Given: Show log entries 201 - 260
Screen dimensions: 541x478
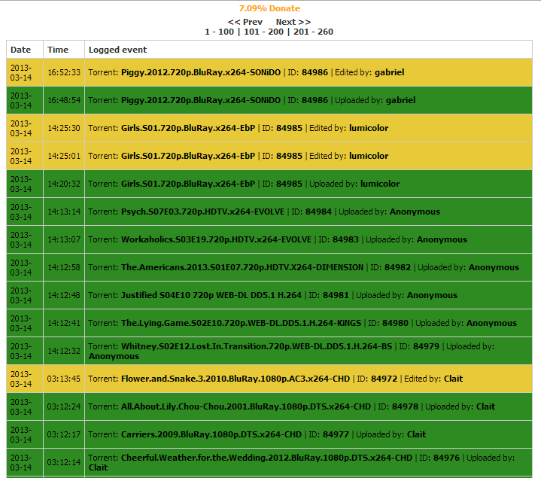Looking at the screenshot, I should [313, 32].
